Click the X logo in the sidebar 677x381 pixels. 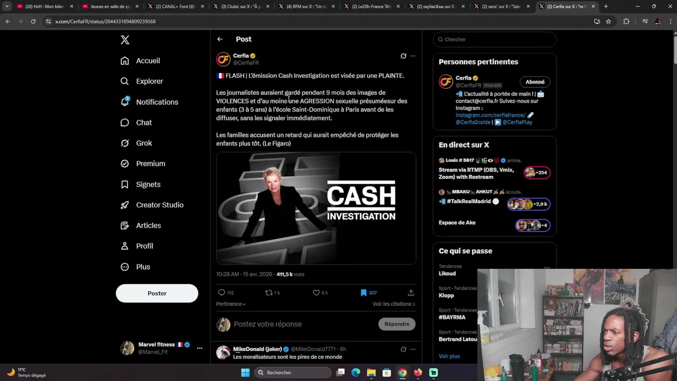[125, 40]
